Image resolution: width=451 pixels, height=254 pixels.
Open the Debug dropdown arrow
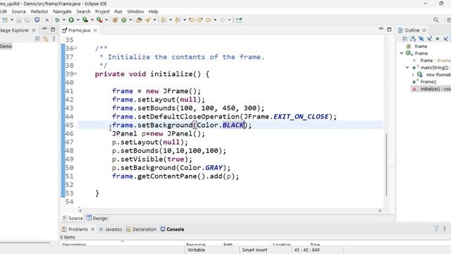tap(63, 20)
